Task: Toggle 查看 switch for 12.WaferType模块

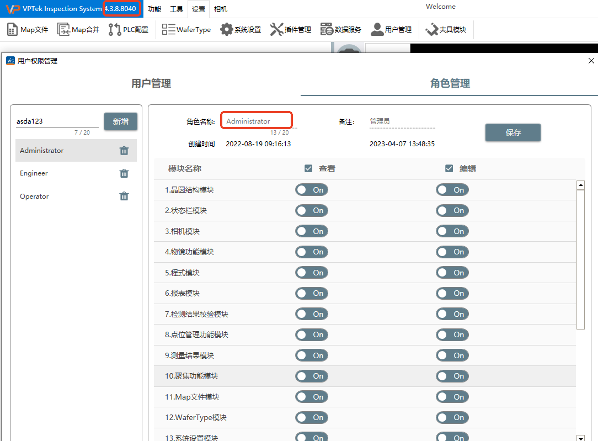Action: (x=312, y=417)
